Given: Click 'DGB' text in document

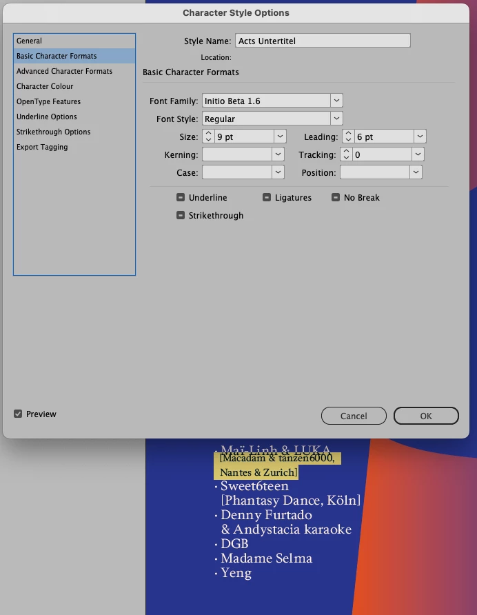Looking at the screenshot, I should [234, 543].
